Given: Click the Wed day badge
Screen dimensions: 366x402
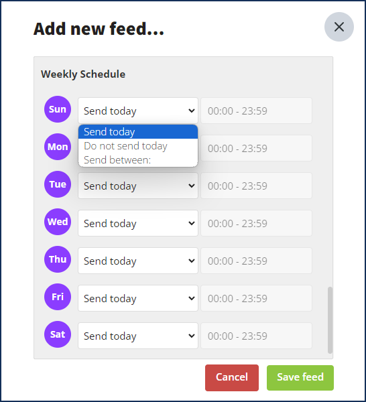Looking at the screenshot, I should click(58, 222).
